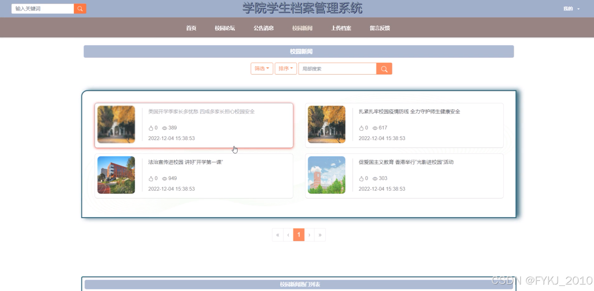Click the like icon on 促爱国主义教育 card

361,179
